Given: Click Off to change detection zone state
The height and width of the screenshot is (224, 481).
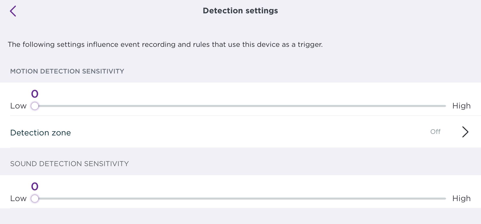Looking at the screenshot, I should tap(435, 132).
